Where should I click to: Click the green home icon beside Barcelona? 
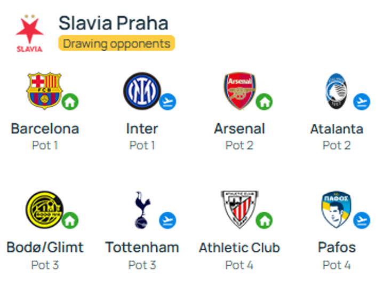[x=70, y=101]
